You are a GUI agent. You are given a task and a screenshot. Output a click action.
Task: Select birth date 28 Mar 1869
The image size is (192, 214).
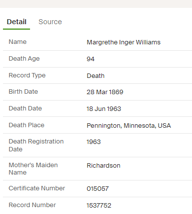click(x=105, y=92)
